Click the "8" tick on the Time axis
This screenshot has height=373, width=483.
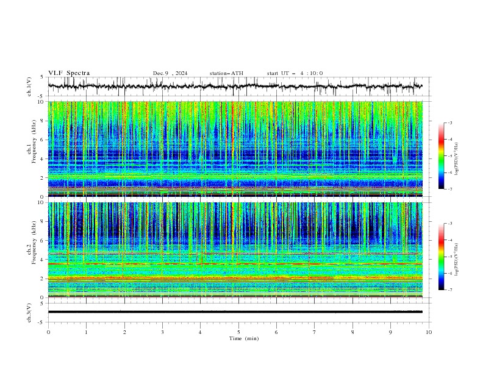pyautogui.click(x=352, y=332)
